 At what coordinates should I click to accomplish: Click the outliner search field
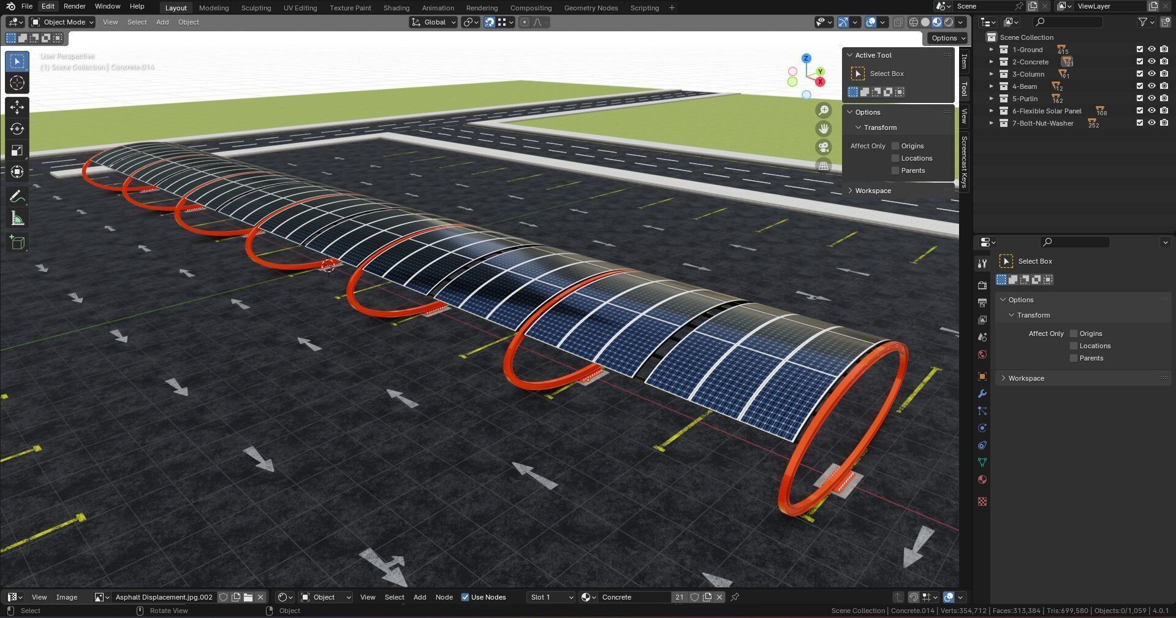click(1068, 22)
